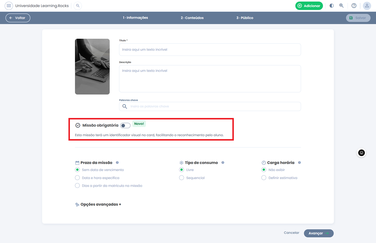Click the Novo! badge

tap(139, 124)
